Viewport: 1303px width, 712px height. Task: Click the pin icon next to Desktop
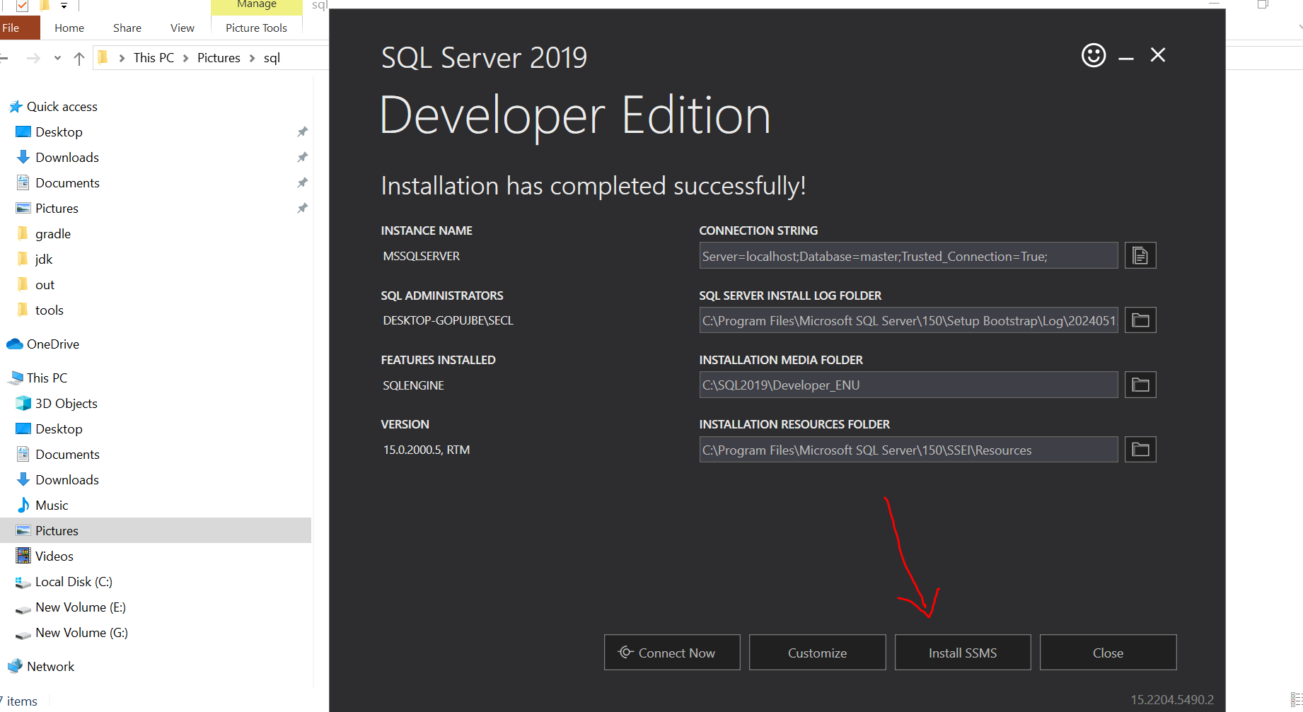[x=302, y=132]
